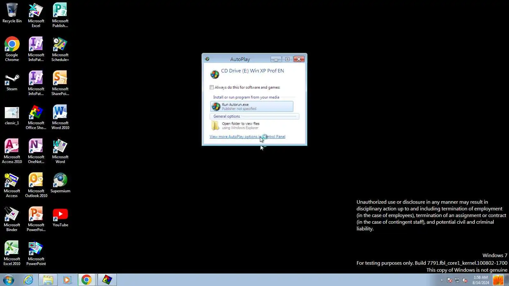Select the Microsoft OneNote desktop shortcut
509x286 pixels.
36,151
